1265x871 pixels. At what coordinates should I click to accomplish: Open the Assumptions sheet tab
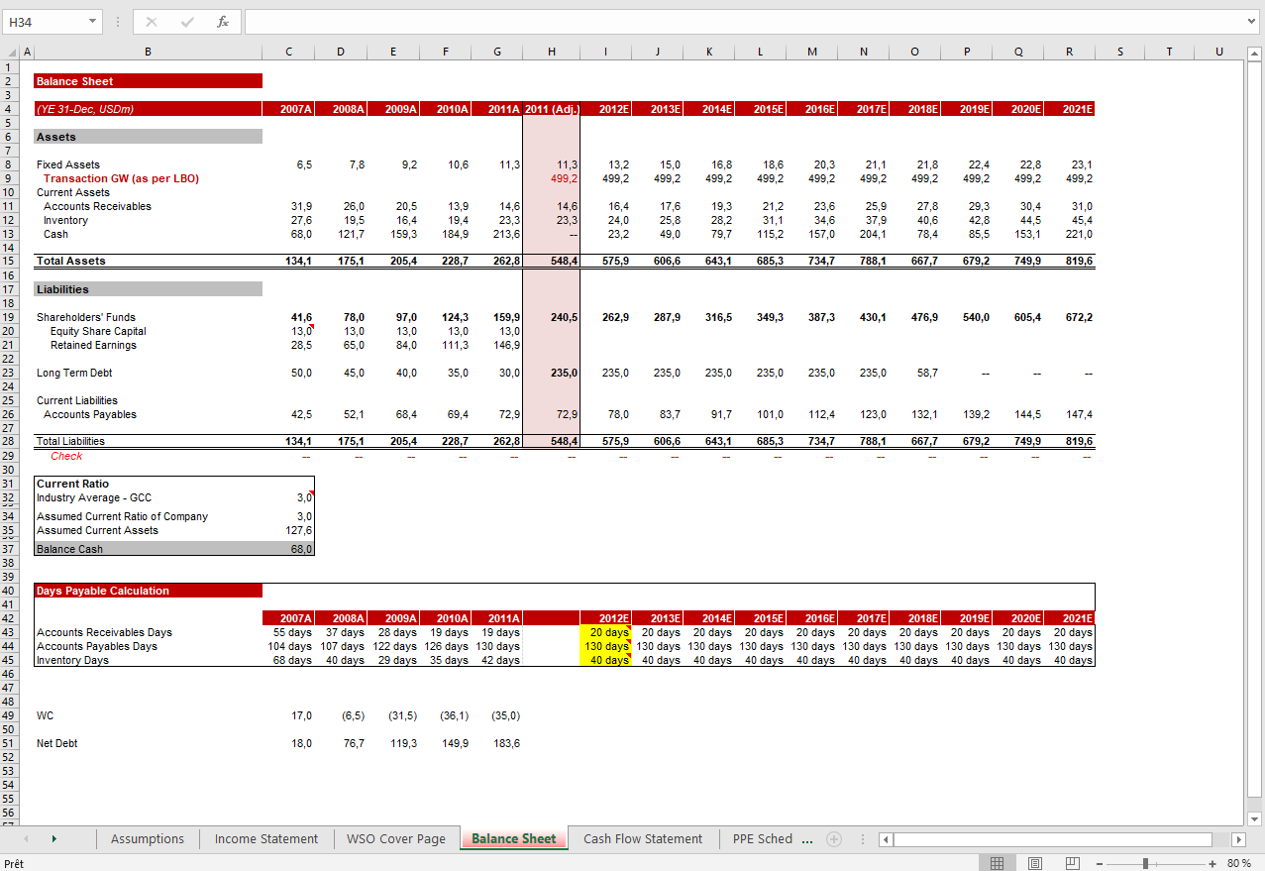click(x=148, y=839)
